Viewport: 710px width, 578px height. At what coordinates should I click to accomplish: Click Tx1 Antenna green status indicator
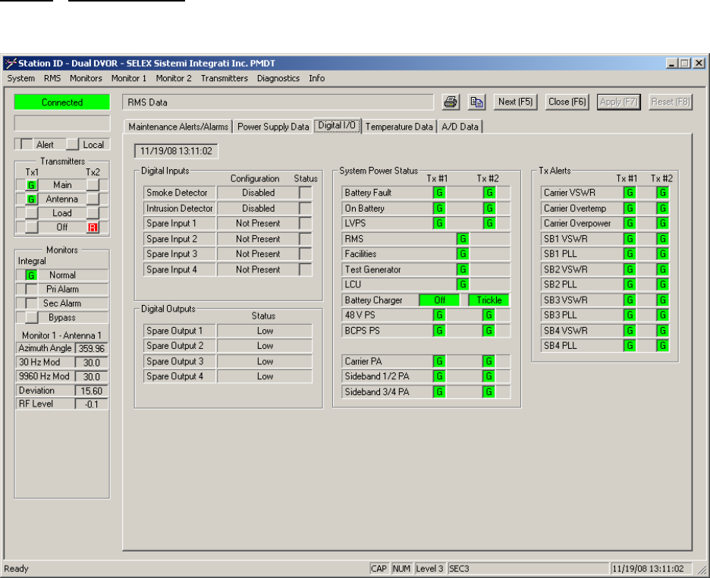31,199
